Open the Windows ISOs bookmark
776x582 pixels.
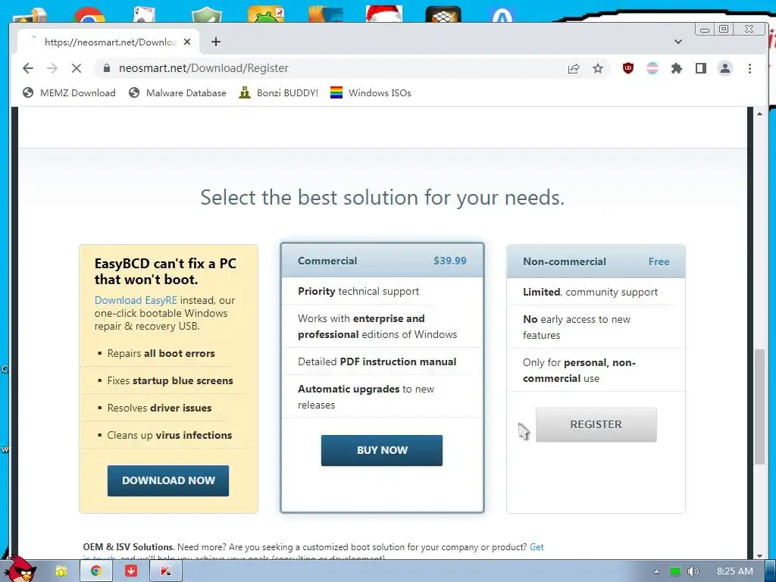371,93
